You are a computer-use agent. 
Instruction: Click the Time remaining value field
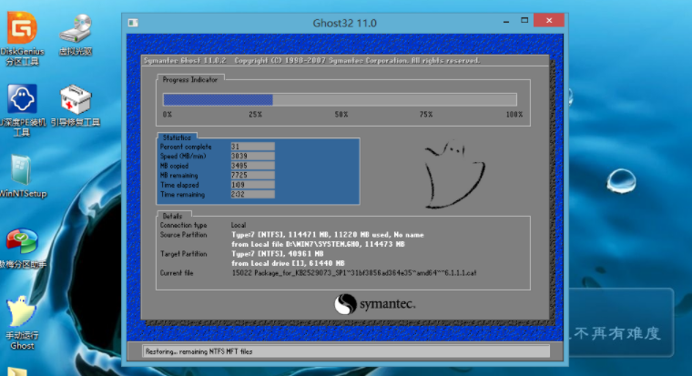tap(252, 194)
